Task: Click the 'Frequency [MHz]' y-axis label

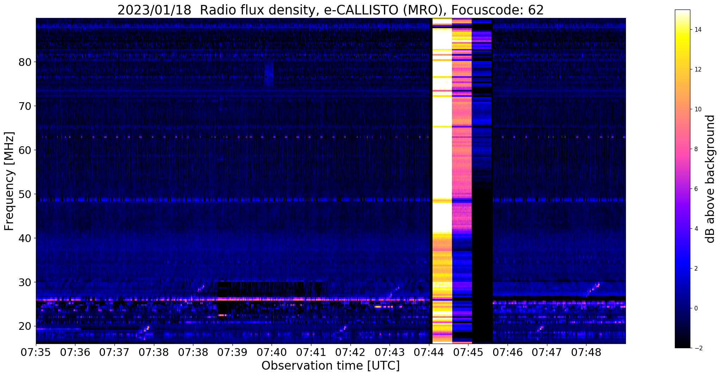Action: [x=9, y=181]
